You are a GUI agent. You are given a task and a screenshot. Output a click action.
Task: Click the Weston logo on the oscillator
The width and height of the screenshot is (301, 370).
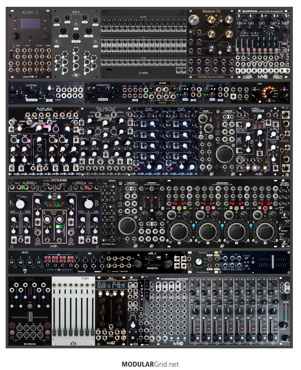click(211, 12)
